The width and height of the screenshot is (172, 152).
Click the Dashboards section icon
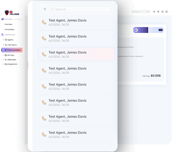click(3, 35)
